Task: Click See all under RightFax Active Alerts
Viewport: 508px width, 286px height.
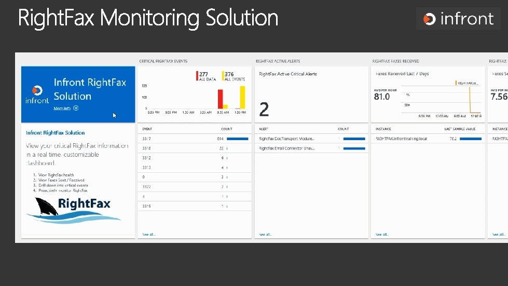Action: point(265,234)
